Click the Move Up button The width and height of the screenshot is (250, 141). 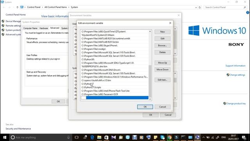click(x=162, y=63)
